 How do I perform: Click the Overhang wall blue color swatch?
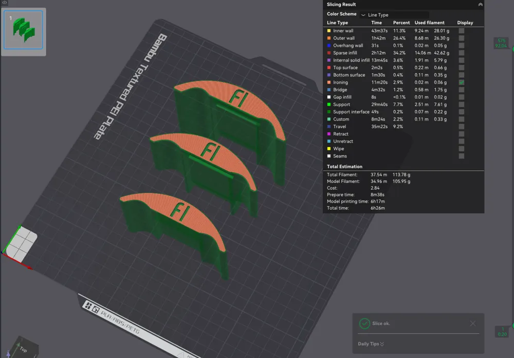pyautogui.click(x=329, y=46)
